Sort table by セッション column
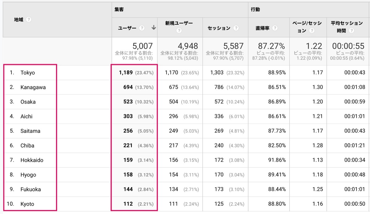The width and height of the screenshot is (370, 214). point(219,28)
